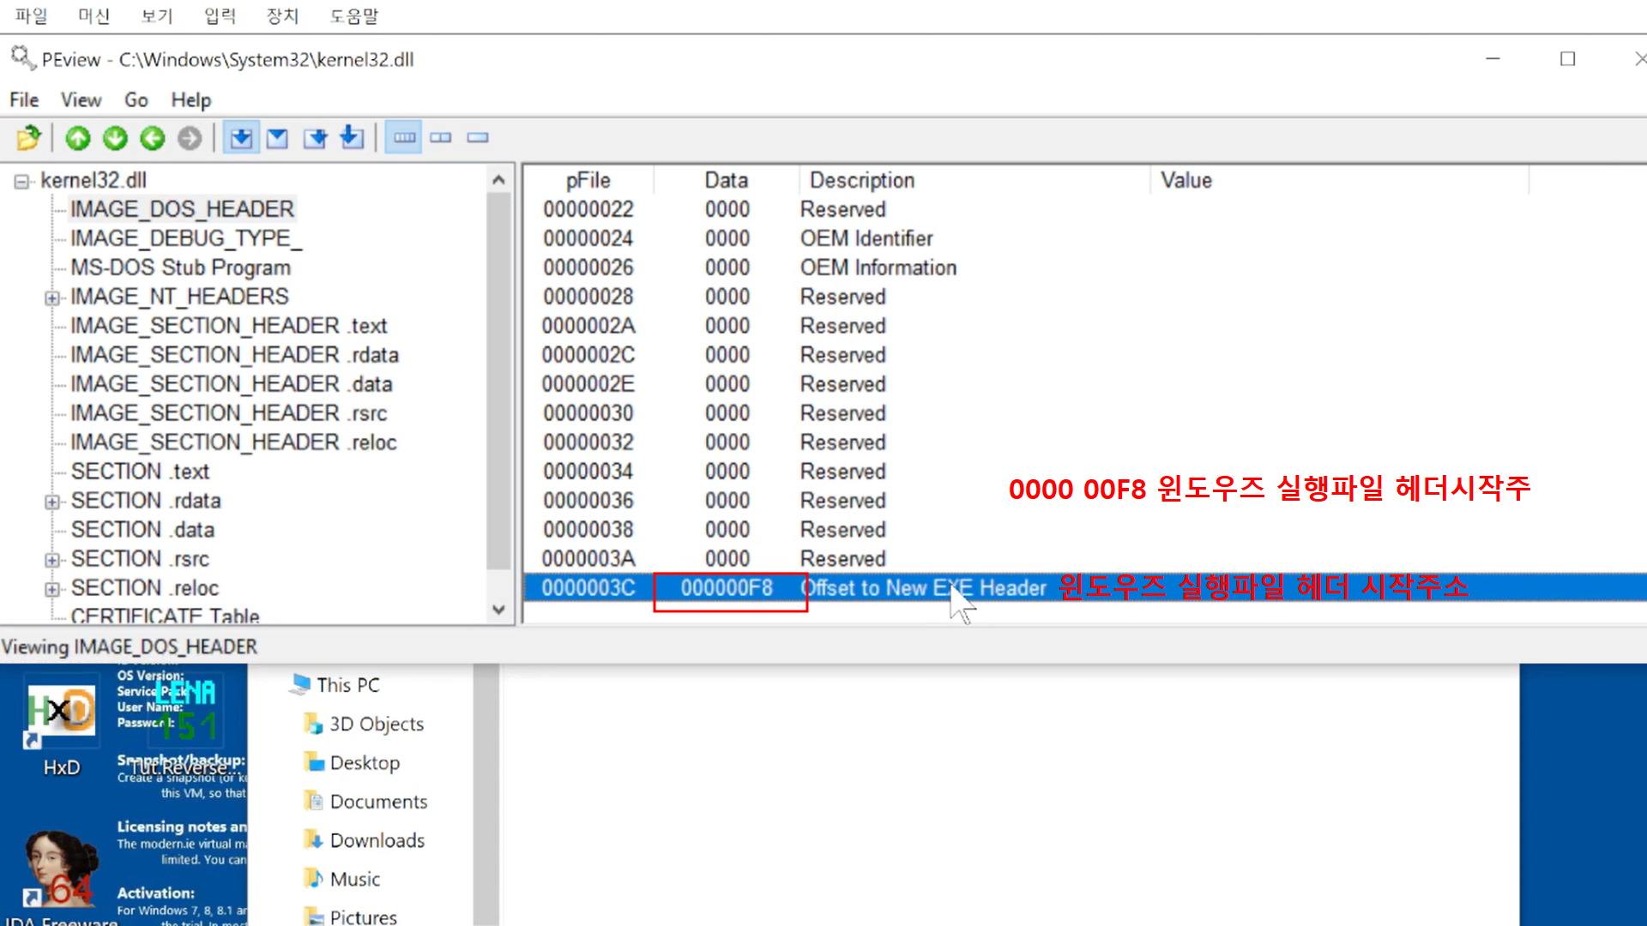
Task: Click the green down arrow toolbar icon
Action: (x=115, y=137)
